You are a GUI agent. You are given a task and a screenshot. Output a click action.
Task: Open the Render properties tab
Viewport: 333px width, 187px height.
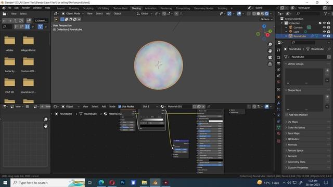(x=279, y=58)
